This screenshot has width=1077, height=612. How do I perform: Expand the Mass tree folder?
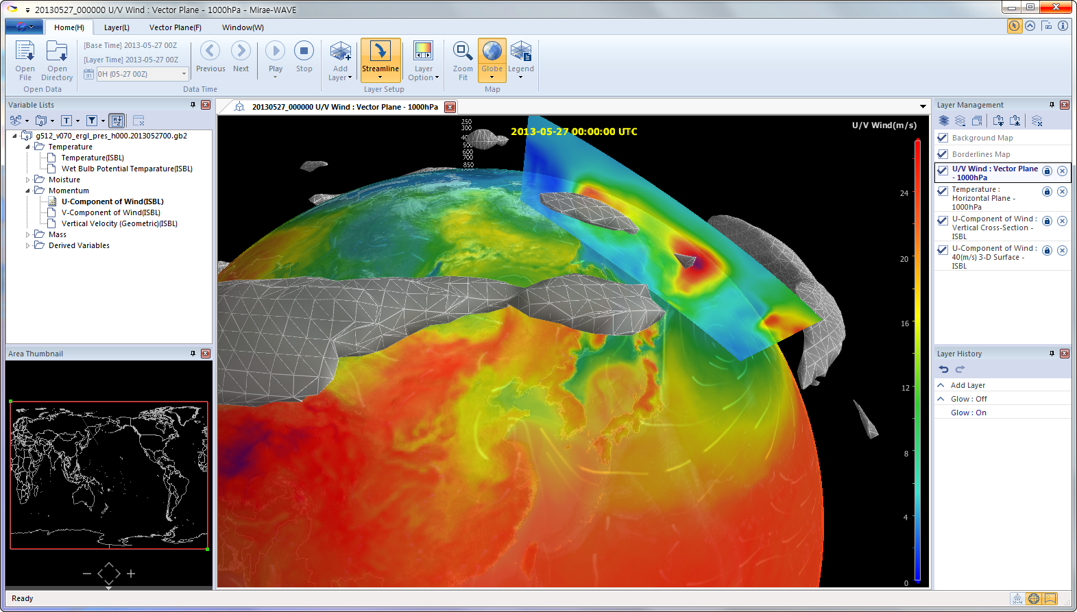point(27,234)
